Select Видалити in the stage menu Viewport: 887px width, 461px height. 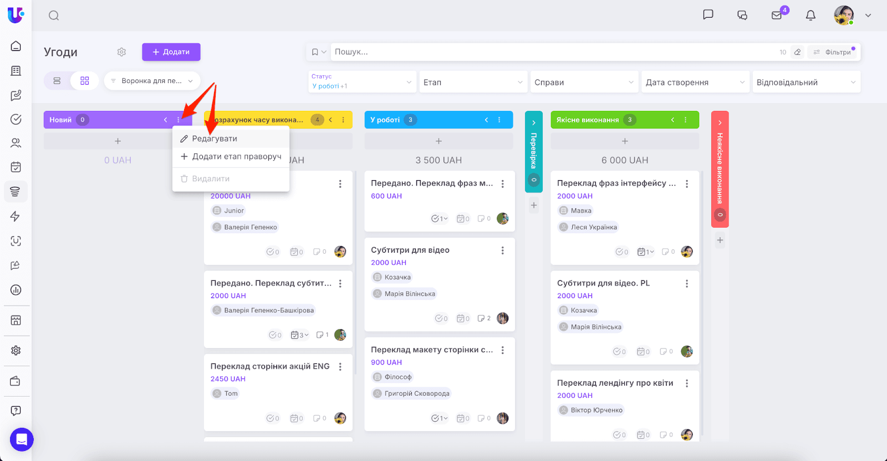coord(231,179)
